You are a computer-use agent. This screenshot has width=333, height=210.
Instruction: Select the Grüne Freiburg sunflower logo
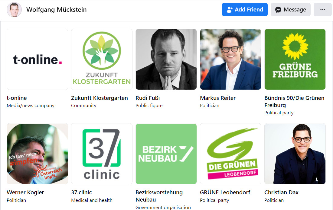click(x=295, y=59)
